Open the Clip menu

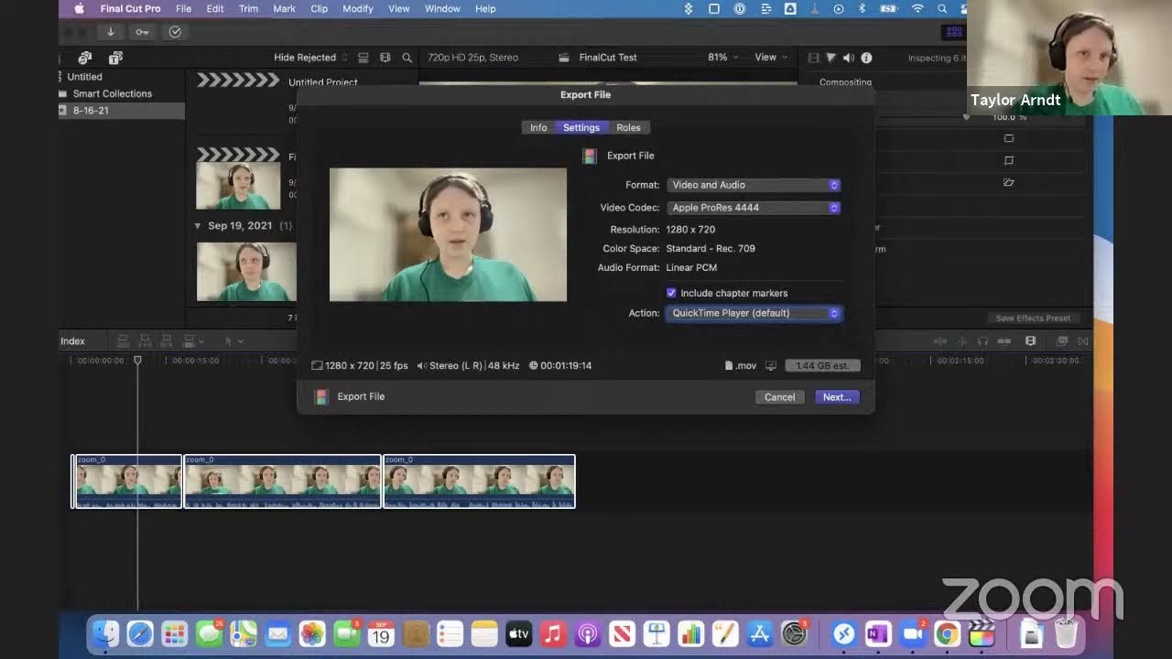pyautogui.click(x=319, y=8)
